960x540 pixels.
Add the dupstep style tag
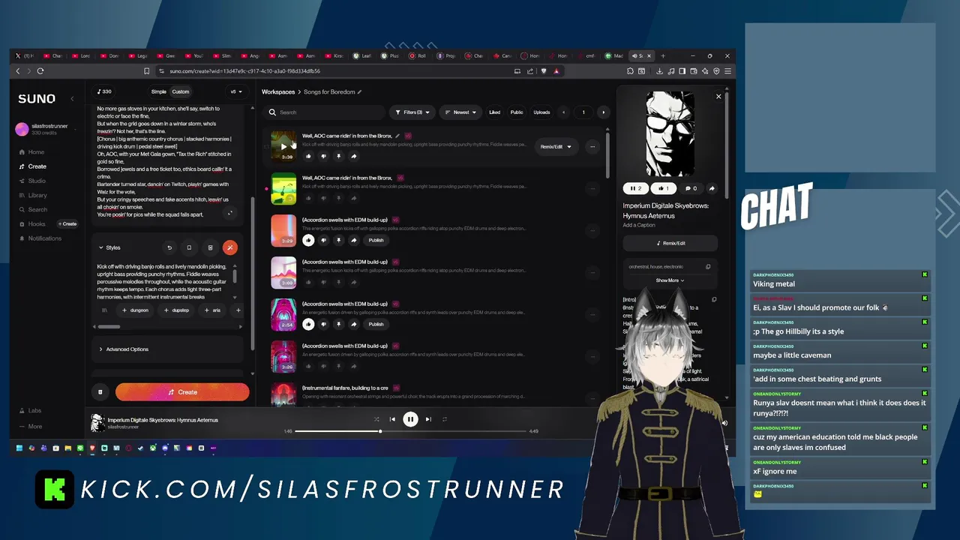pyautogui.click(x=176, y=310)
